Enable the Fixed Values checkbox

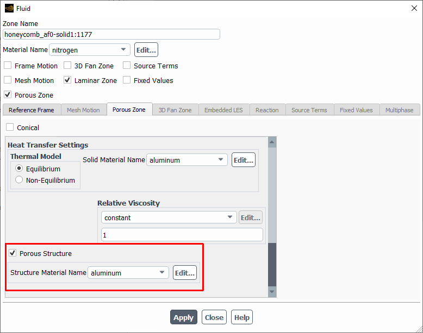[127, 80]
